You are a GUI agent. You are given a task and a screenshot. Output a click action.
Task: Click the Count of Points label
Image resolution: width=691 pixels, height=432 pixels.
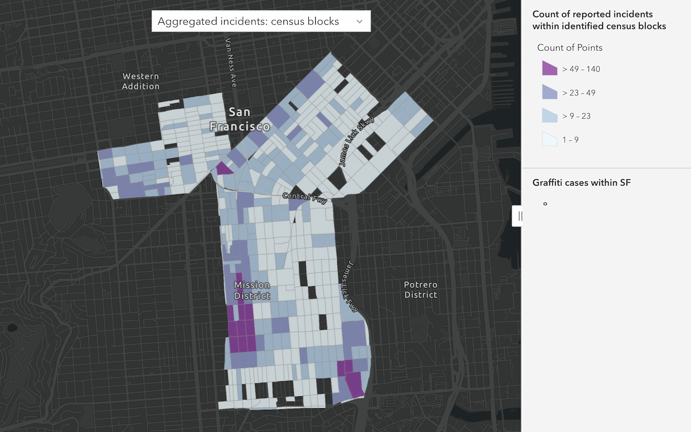[570, 48]
